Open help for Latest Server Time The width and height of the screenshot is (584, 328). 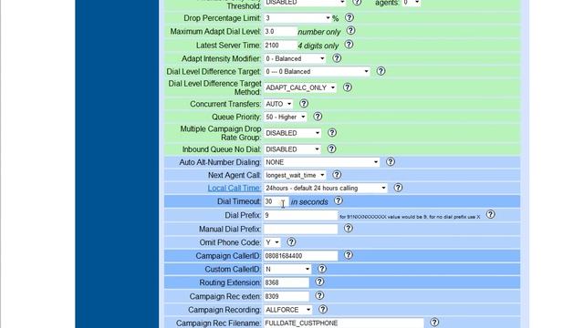pyautogui.click(x=349, y=45)
